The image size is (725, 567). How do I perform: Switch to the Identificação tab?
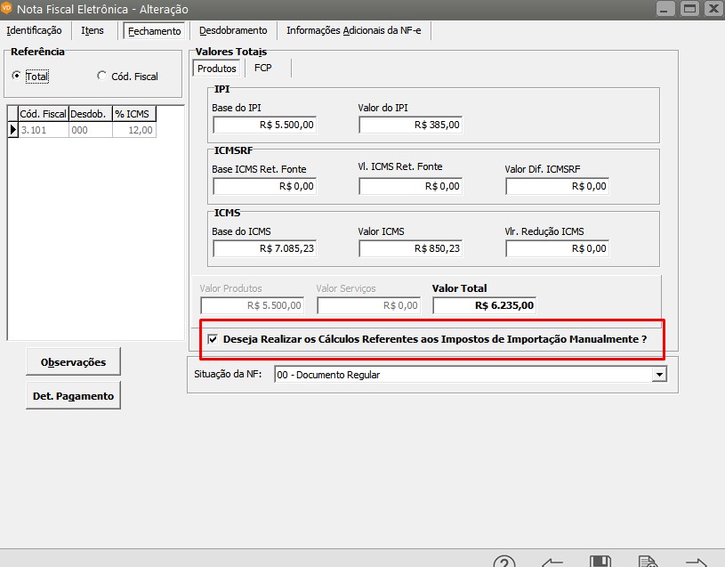coord(34,30)
